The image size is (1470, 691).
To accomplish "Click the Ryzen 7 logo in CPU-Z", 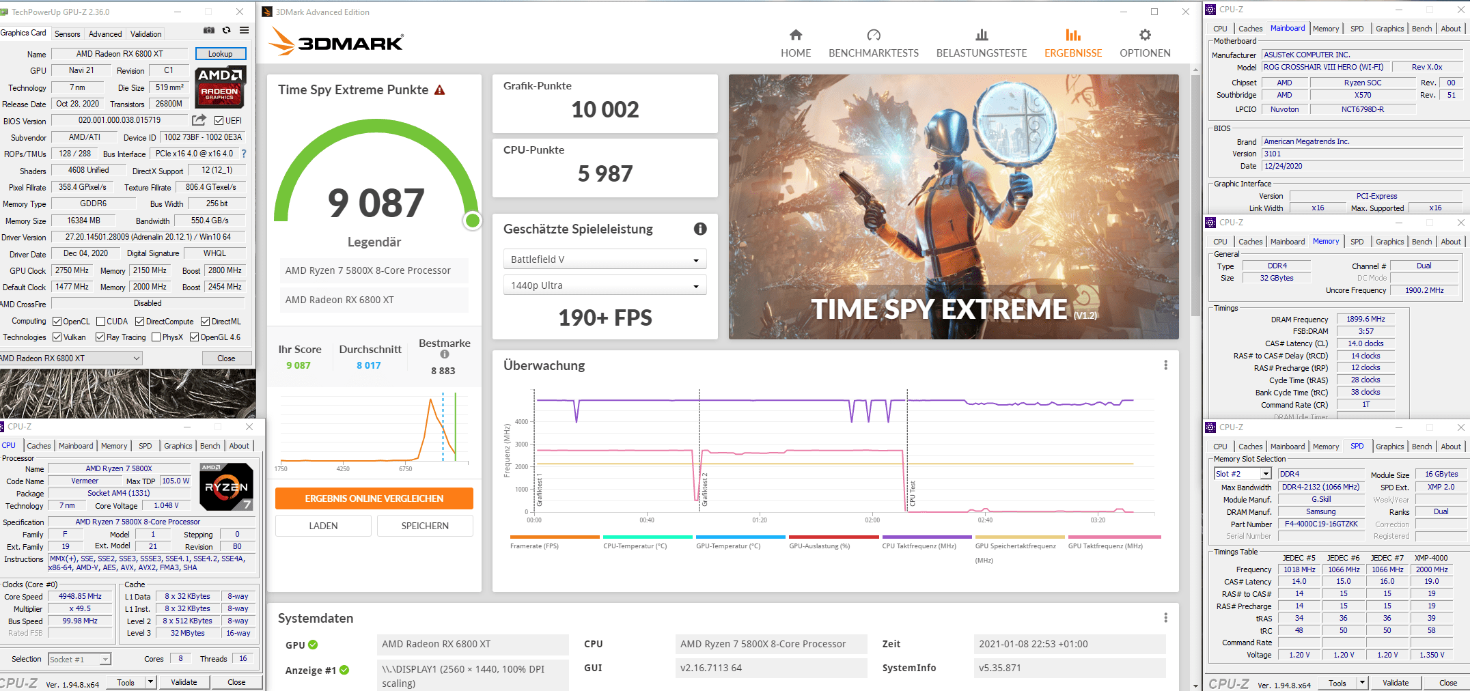I will 226,486.
